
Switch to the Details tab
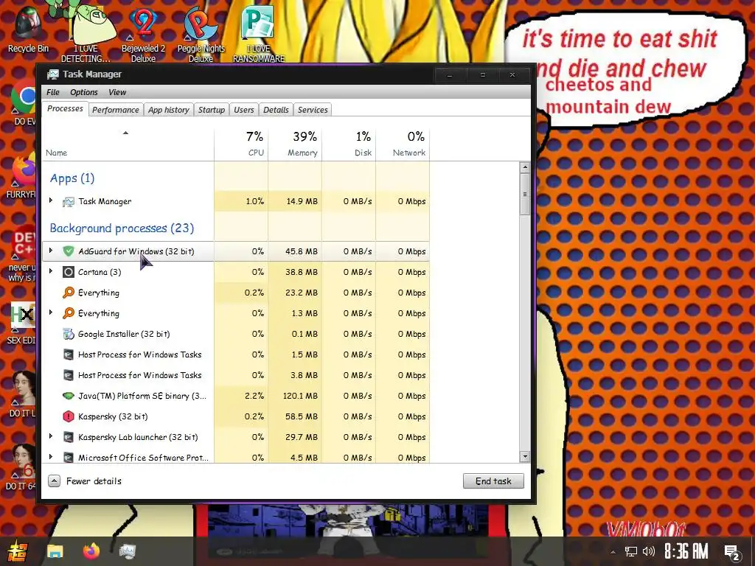(x=276, y=110)
